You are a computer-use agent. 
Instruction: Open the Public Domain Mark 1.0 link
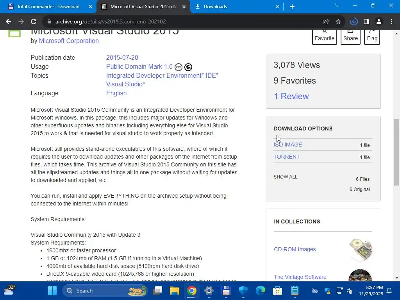coord(139,66)
